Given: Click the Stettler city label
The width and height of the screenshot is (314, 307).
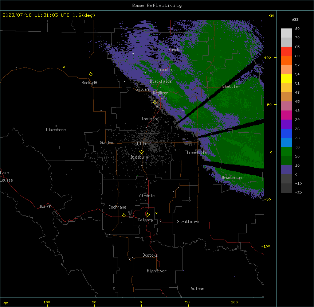Looking at the screenshot, I should (231, 86).
